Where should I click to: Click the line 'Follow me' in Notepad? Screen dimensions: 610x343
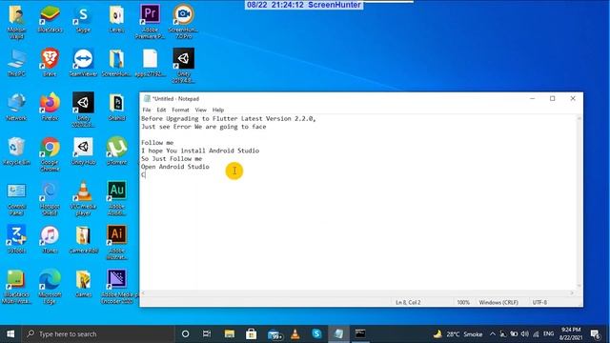click(157, 142)
